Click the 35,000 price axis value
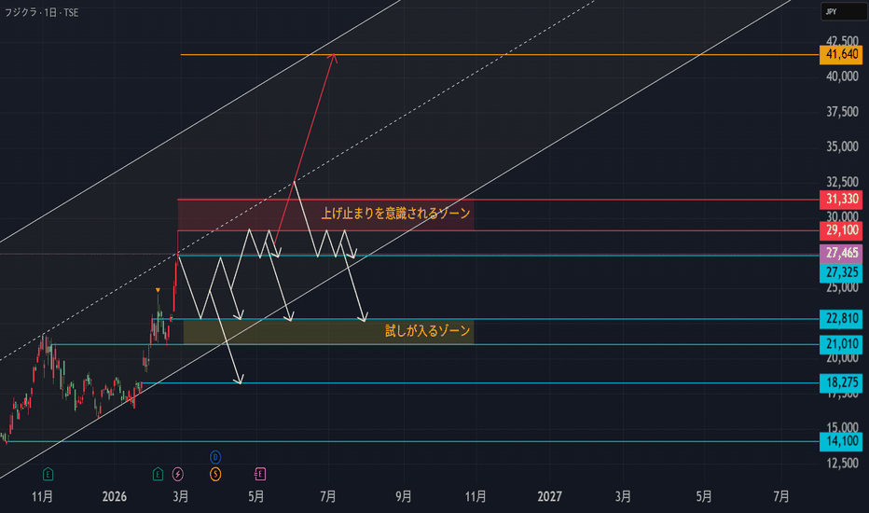The height and width of the screenshot is (513, 869). pyautogui.click(x=842, y=147)
